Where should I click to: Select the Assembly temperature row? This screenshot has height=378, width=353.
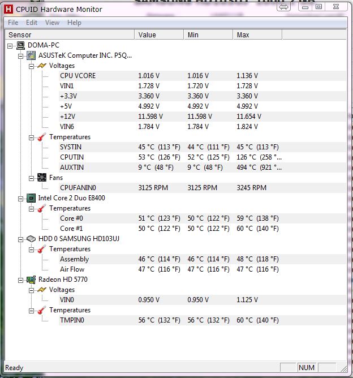click(x=202, y=259)
